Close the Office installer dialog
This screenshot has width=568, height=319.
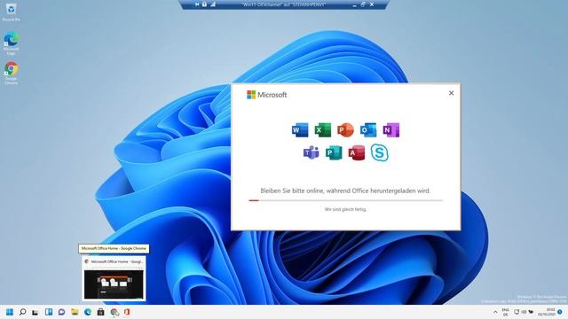point(451,93)
